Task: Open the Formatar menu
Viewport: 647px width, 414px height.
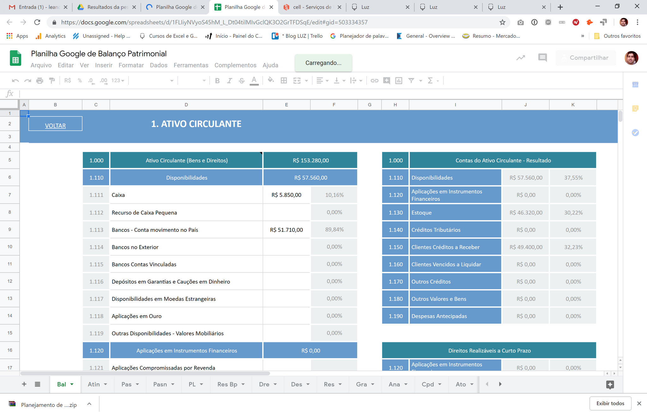Action: [x=131, y=65]
